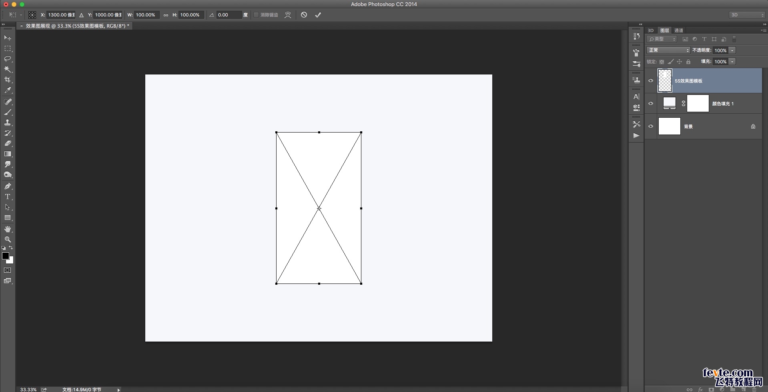Open the status bar info arrow
Image resolution: width=768 pixels, height=392 pixels.
tap(118, 389)
